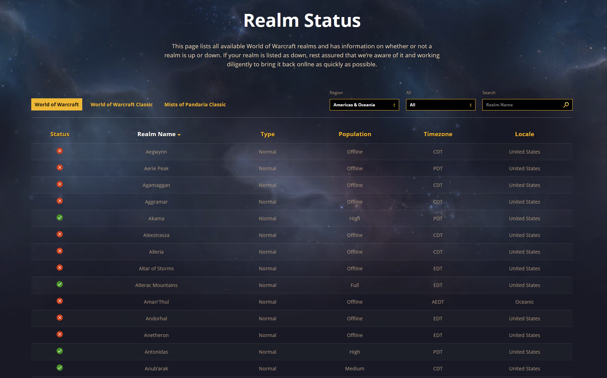Switch to World of Warcraft Classic tab

(x=121, y=105)
